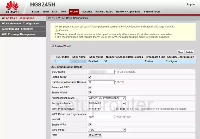Toggle the Hide password checkbox

[x=117, y=108]
